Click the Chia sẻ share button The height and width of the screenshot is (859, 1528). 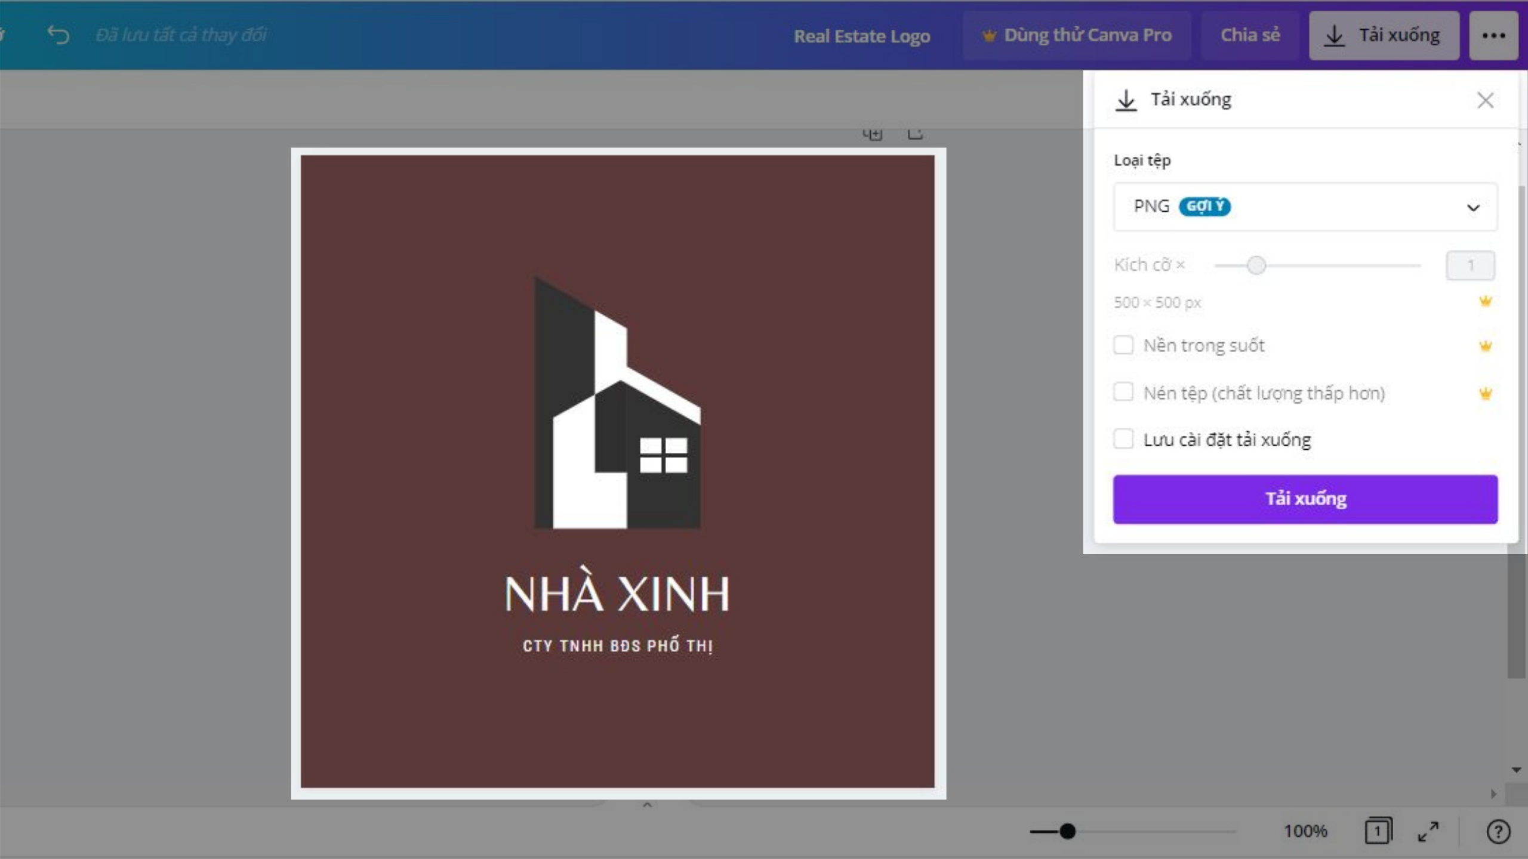click(x=1250, y=36)
